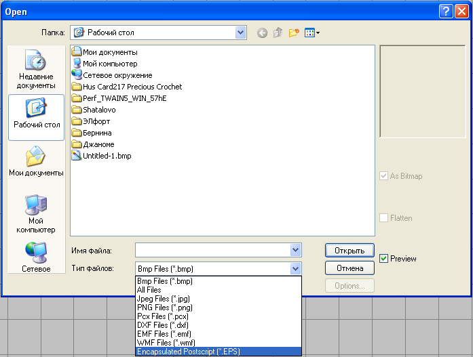The image size is (473, 357).
Task: Open Недавние документы in the places bar
Action: pos(36,70)
